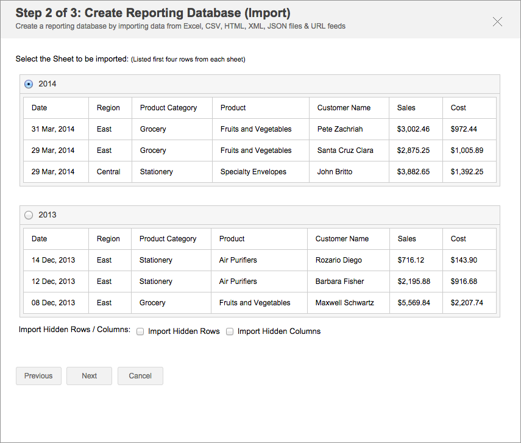Click the Santa Cruz Clara cell
The height and width of the screenshot is (443, 521).
[x=346, y=151]
